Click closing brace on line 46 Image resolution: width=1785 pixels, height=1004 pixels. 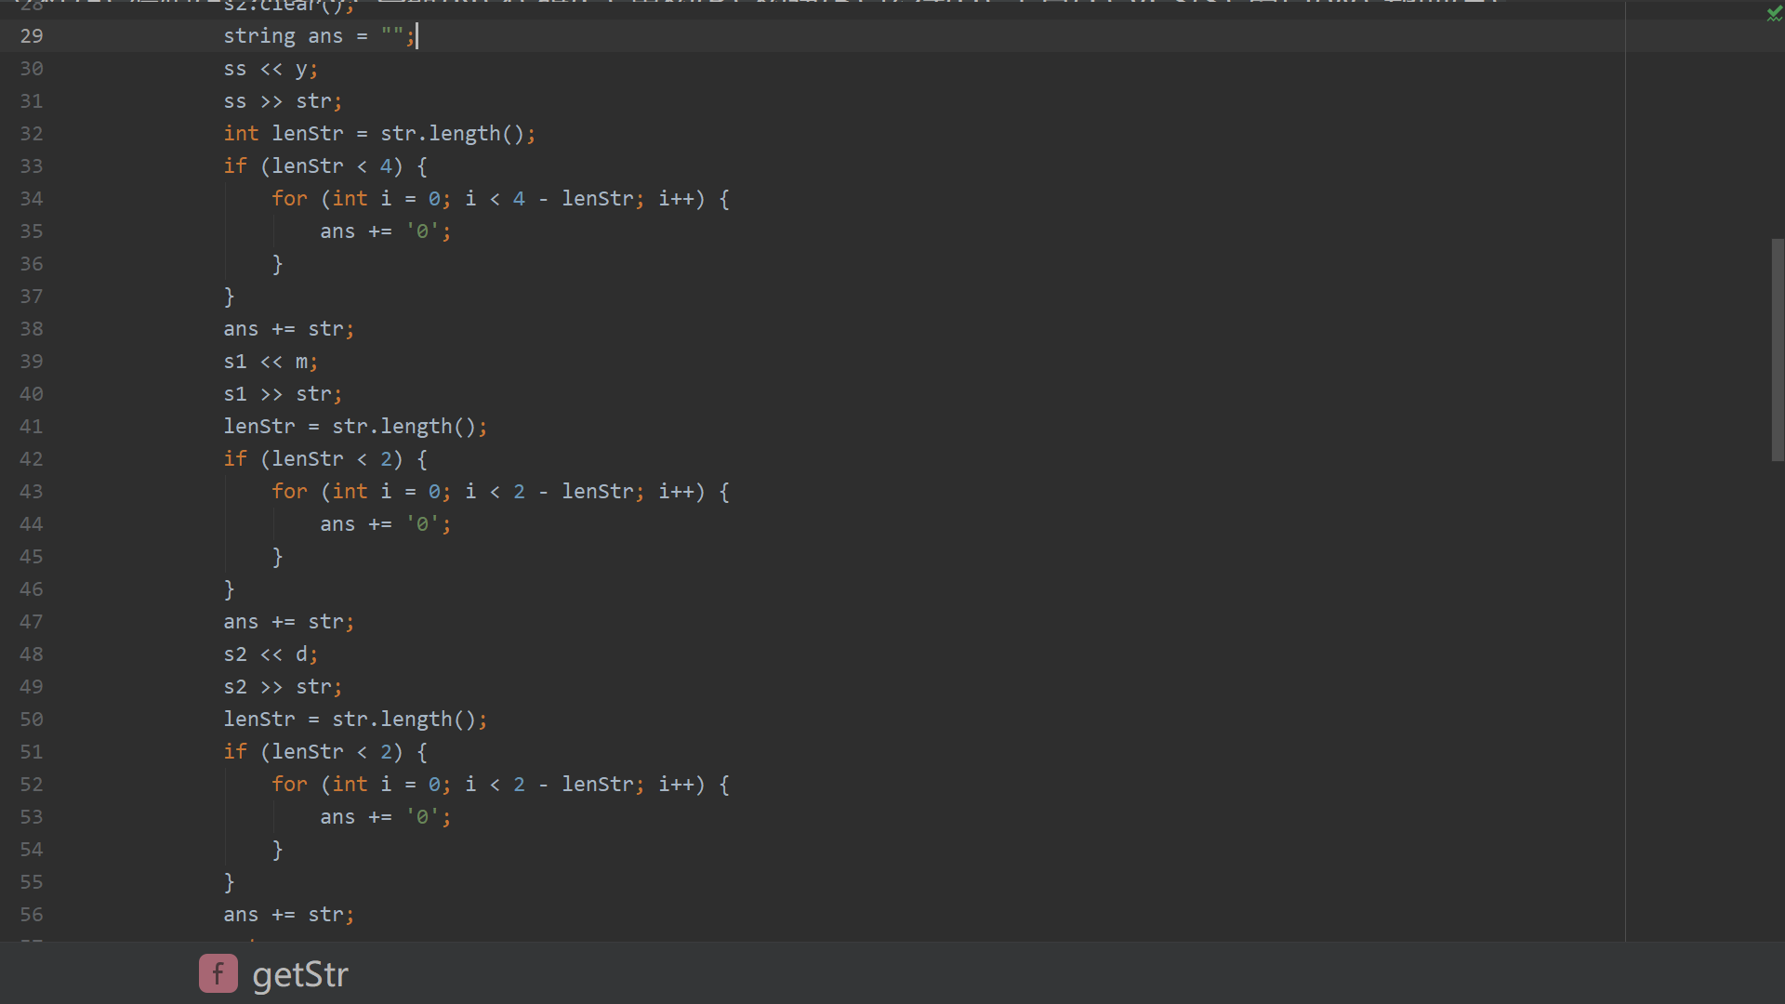(x=230, y=589)
